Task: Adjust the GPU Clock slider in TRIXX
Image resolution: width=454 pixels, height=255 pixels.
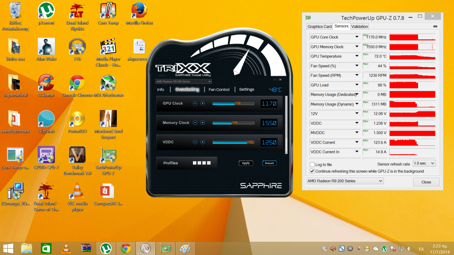Action: click(233, 103)
